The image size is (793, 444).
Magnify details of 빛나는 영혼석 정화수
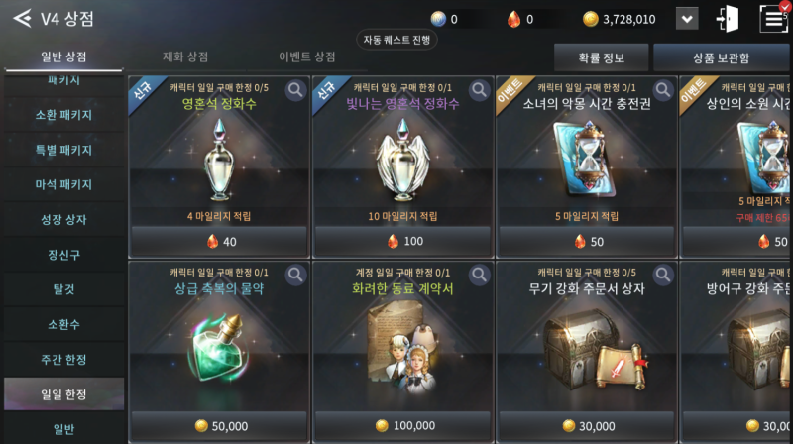[480, 90]
